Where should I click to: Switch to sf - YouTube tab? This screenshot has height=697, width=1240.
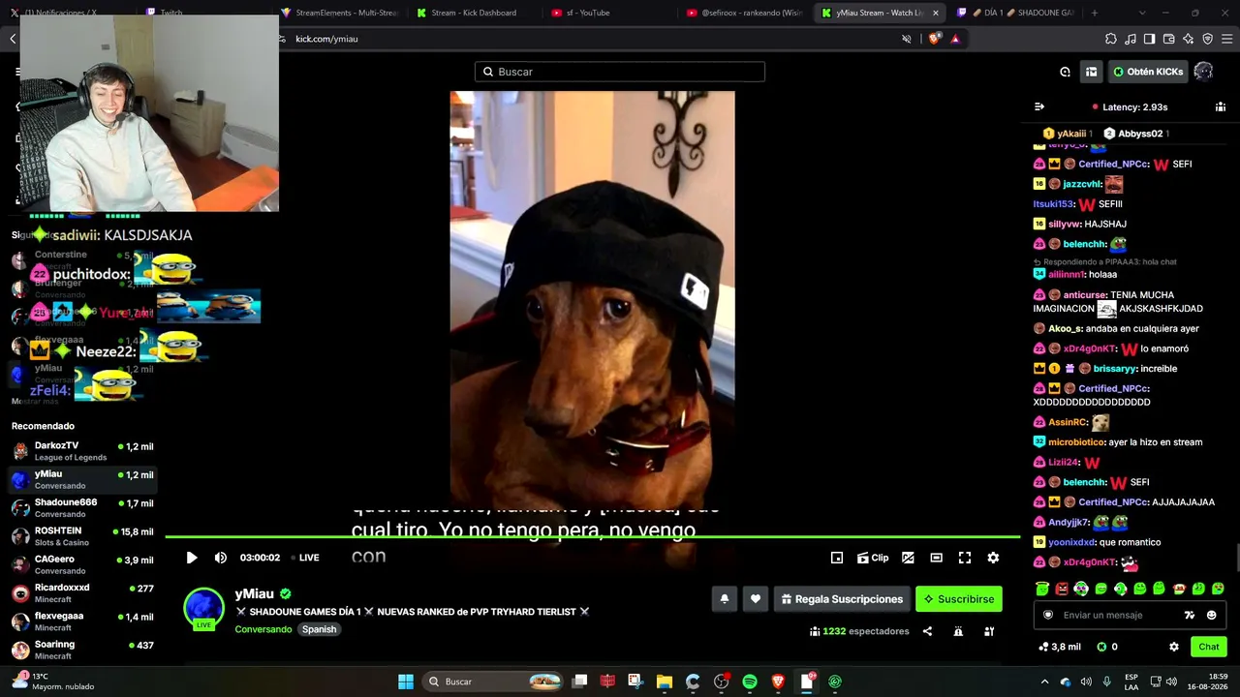click(x=607, y=13)
